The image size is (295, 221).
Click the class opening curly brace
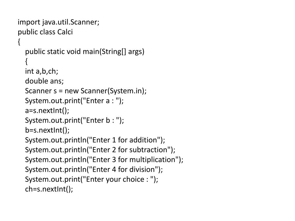[x=19, y=42]
